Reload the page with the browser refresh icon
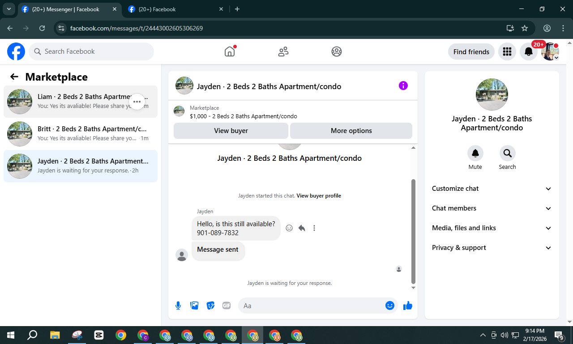 42,28
